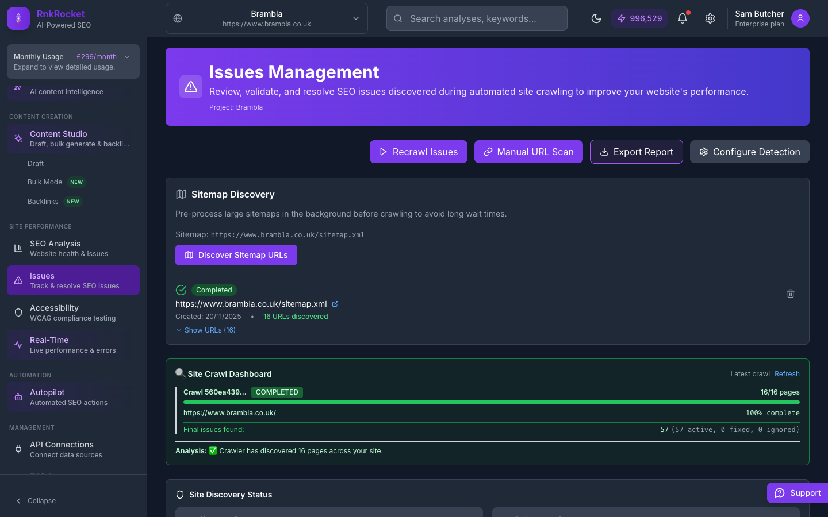Click the Site Crawl Dashboard magnifier icon
Screen dimensions: 828x517
click(x=180, y=373)
